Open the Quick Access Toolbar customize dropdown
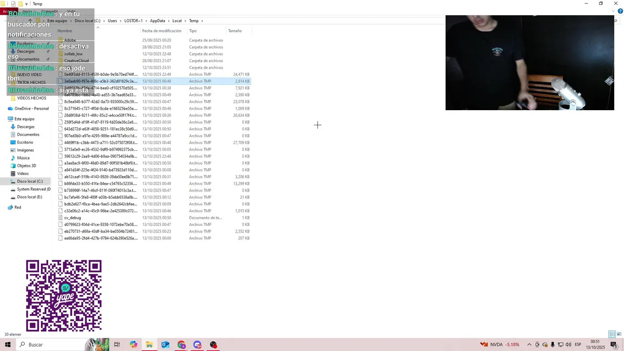The width and height of the screenshot is (624, 351). (26, 4)
